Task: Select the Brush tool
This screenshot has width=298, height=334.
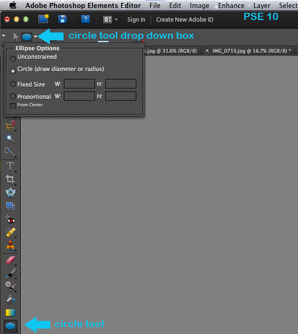Action: 10,274
